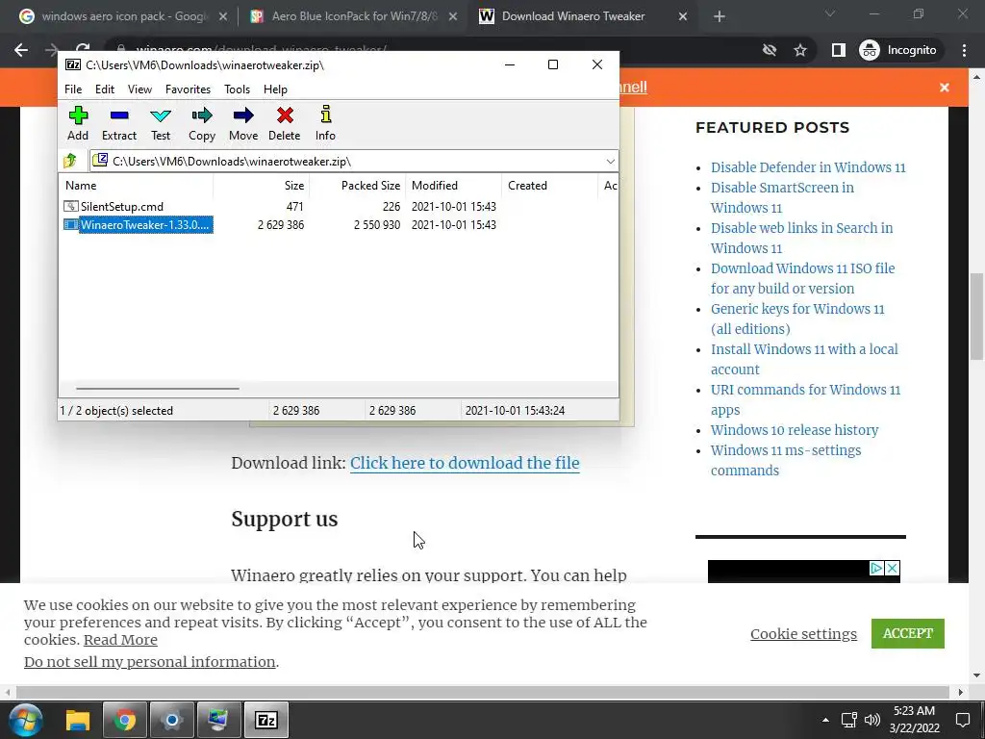
Task: Sort files by the Packed Size column
Action: [358, 186]
